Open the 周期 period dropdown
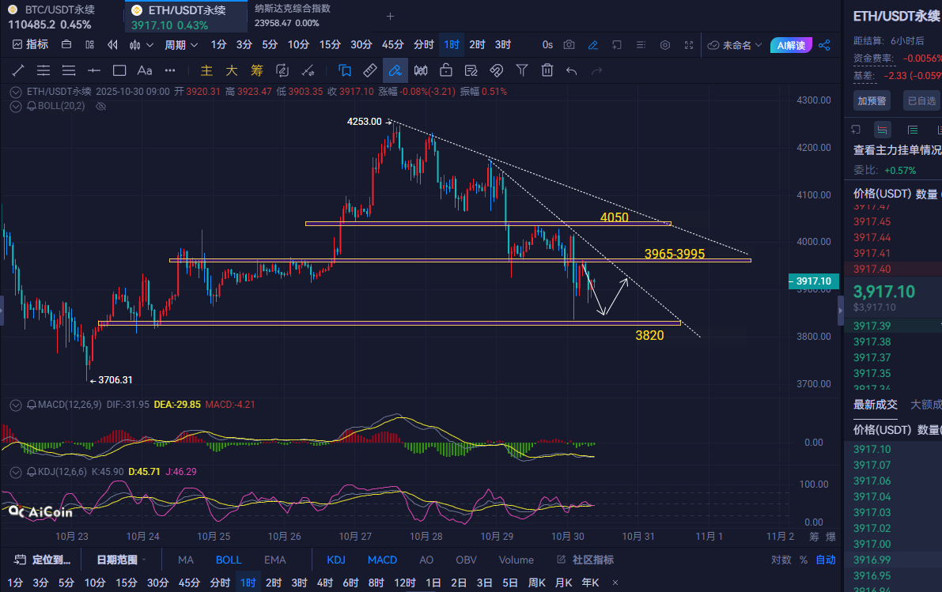This screenshot has width=942, height=592. 180,45
